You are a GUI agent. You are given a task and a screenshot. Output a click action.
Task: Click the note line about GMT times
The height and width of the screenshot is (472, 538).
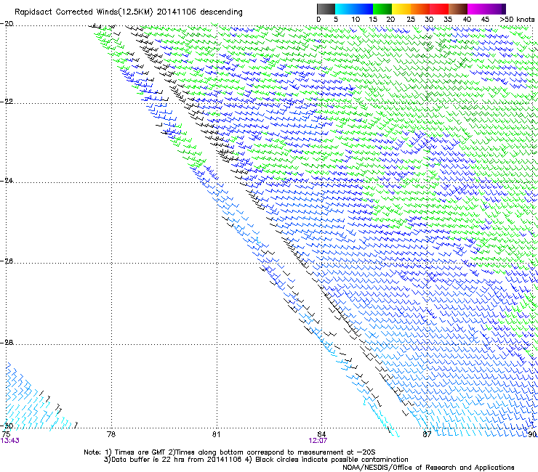coord(230,452)
